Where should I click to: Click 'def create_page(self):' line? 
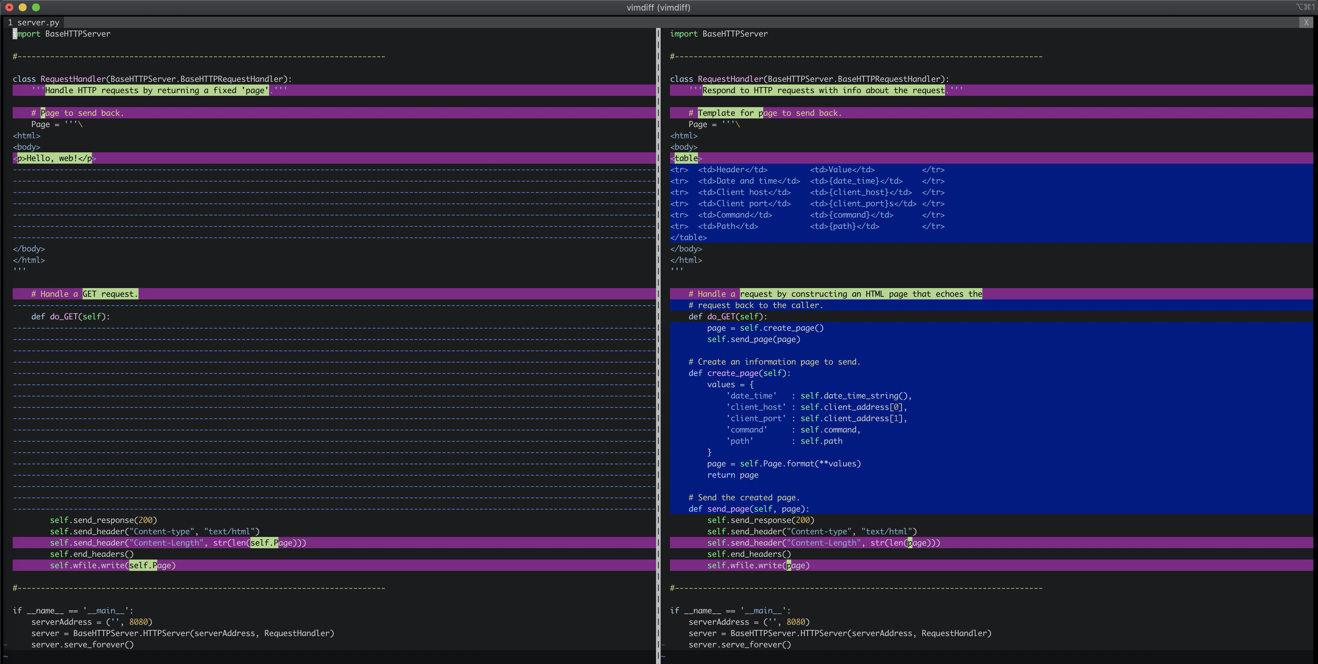[x=740, y=373]
